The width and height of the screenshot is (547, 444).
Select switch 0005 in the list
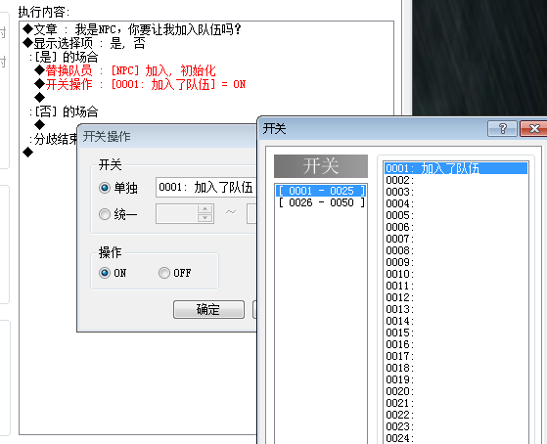coord(456,215)
